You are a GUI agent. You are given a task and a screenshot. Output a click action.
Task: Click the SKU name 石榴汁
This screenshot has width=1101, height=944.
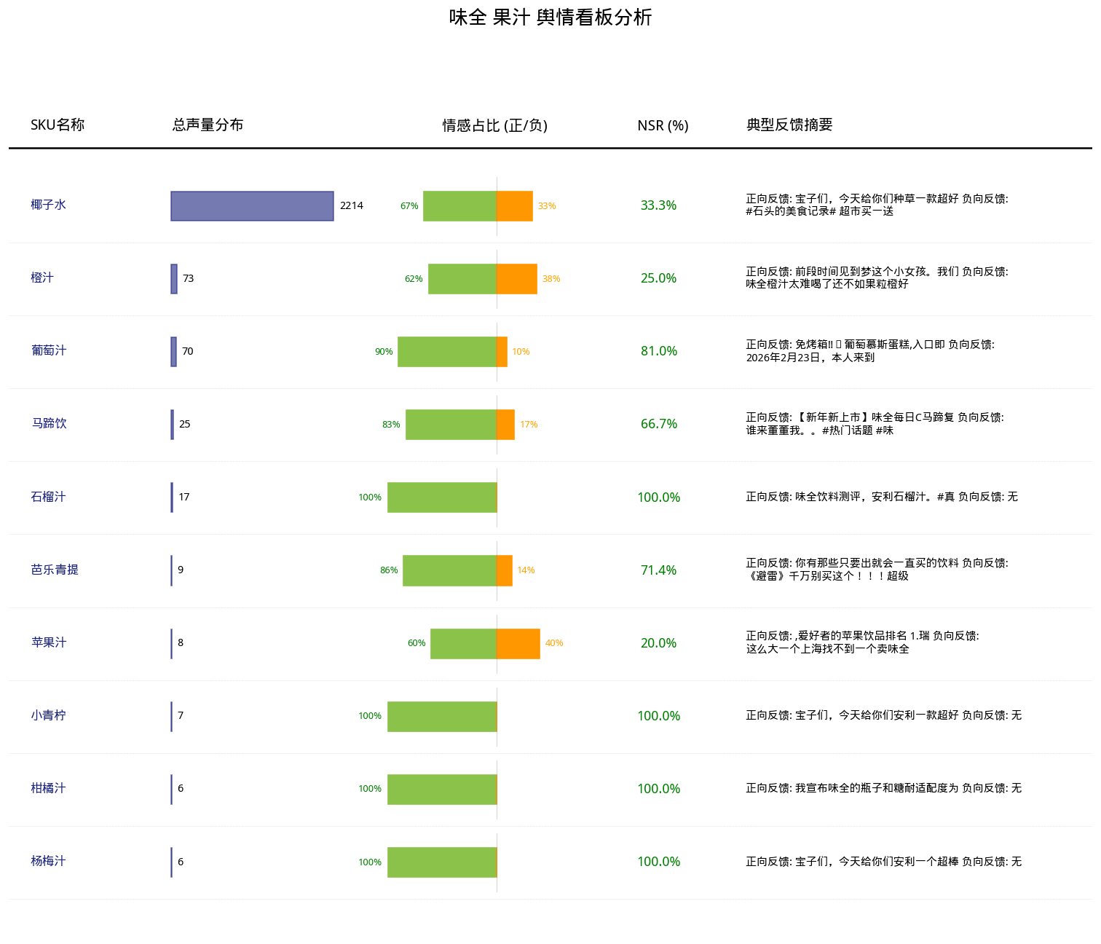click(49, 497)
